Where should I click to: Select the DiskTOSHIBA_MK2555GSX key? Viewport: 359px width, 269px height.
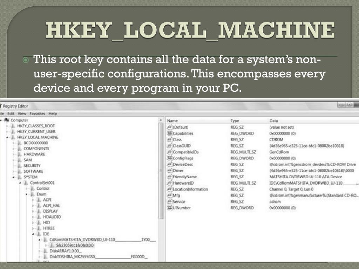coord(99,257)
